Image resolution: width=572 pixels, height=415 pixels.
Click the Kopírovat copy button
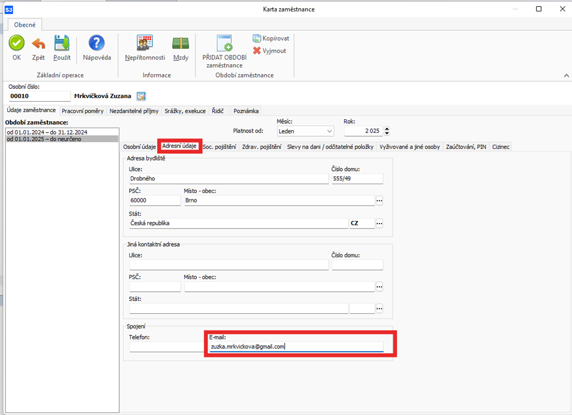coord(271,38)
